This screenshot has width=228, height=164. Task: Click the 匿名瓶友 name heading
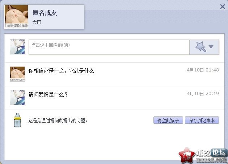coord(45,13)
